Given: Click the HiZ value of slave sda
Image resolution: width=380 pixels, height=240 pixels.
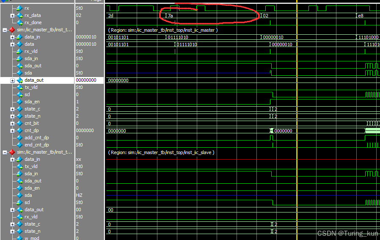Looking at the screenshot, I should point(79,195).
